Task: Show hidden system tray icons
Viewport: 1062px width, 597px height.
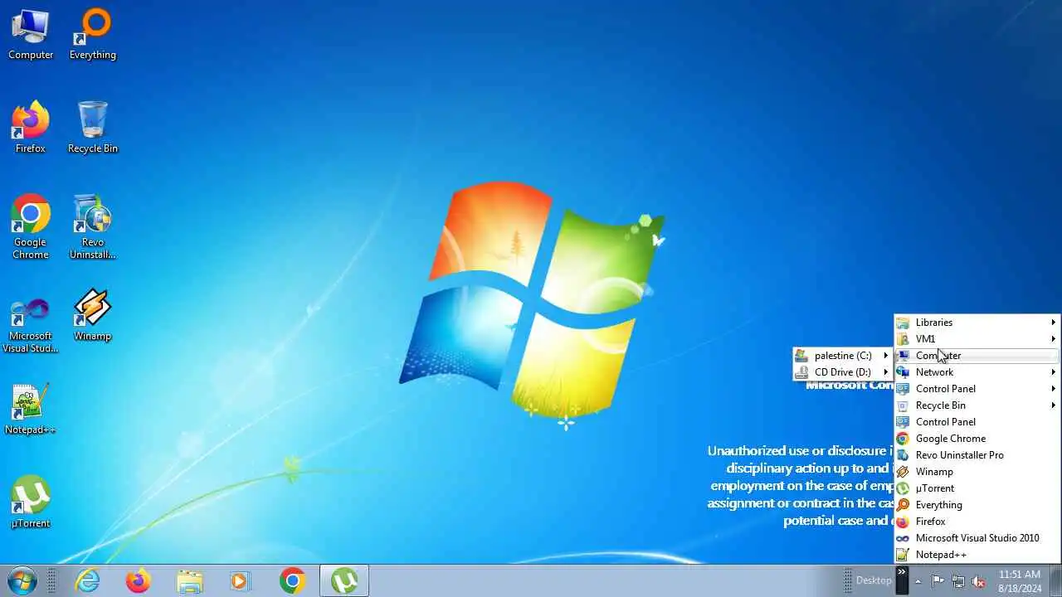Action: pyautogui.click(x=918, y=581)
